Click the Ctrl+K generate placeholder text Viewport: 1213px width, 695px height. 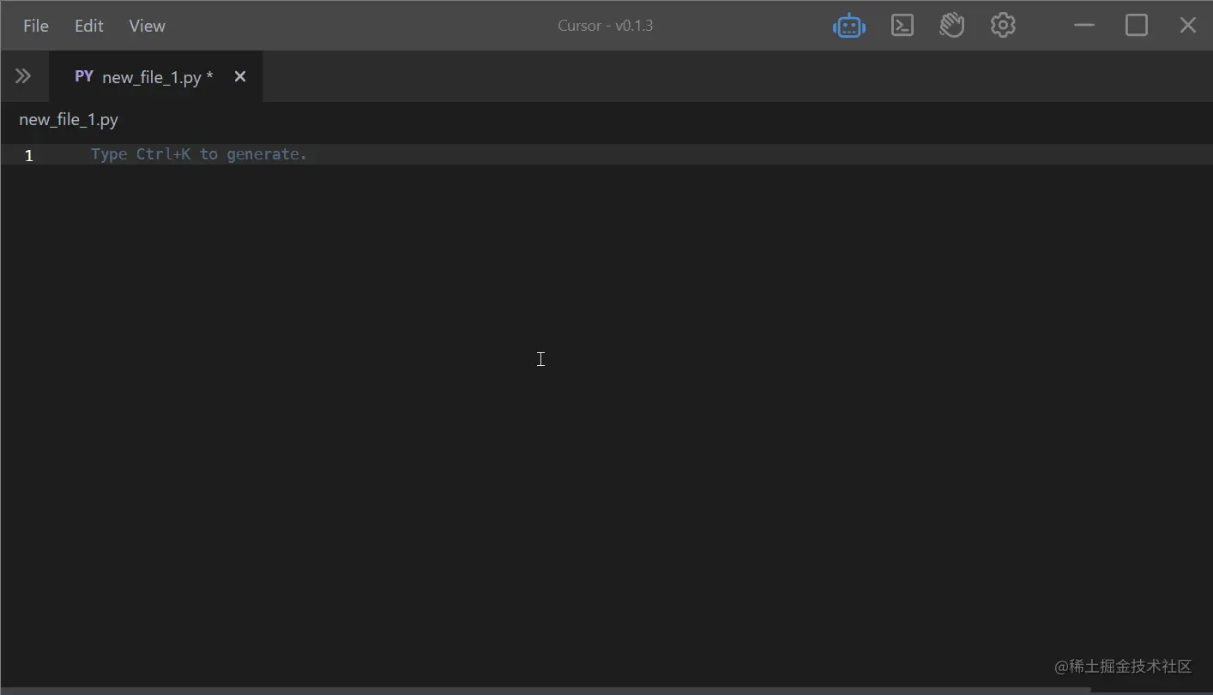point(197,154)
